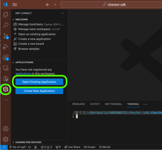Image resolution: width=162 pixels, height=150 pixels.
Task: Click the Create New Application button
Action: (39, 91)
